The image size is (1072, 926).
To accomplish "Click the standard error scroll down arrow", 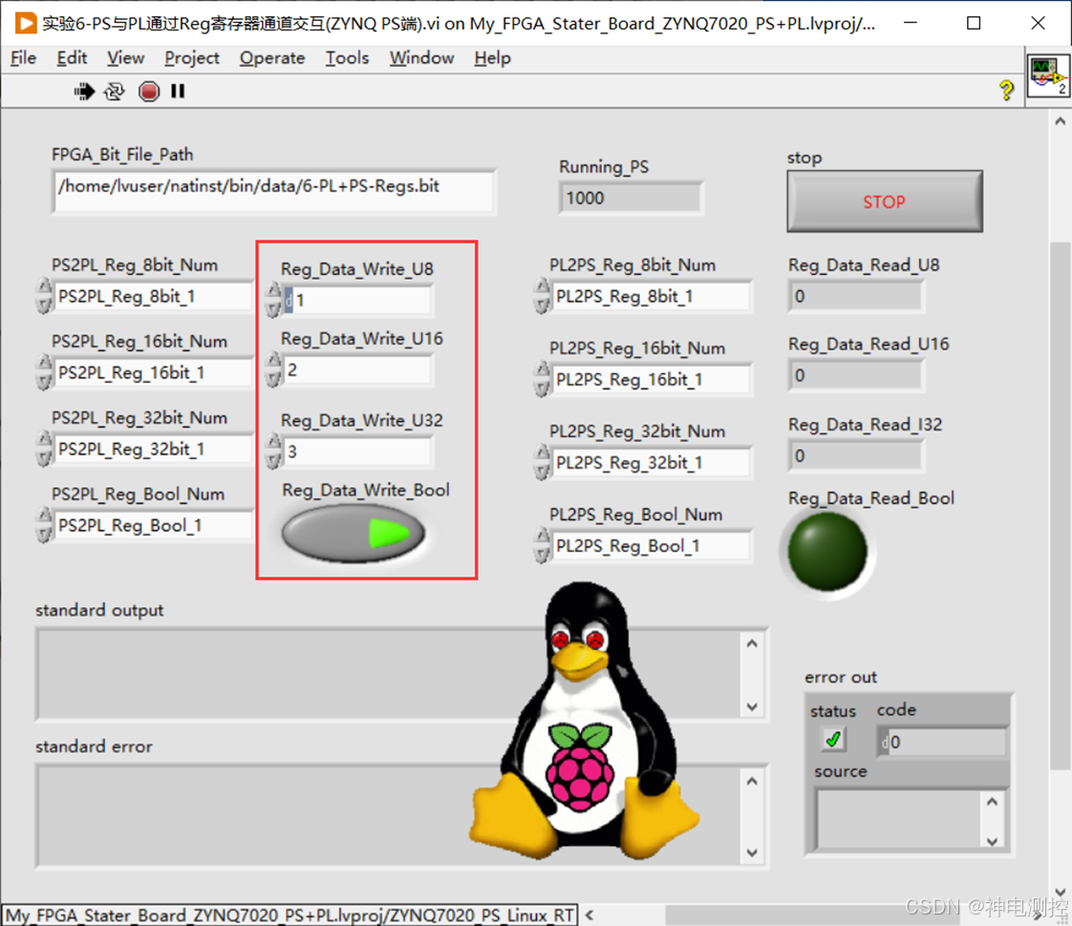I will [x=752, y=852].
